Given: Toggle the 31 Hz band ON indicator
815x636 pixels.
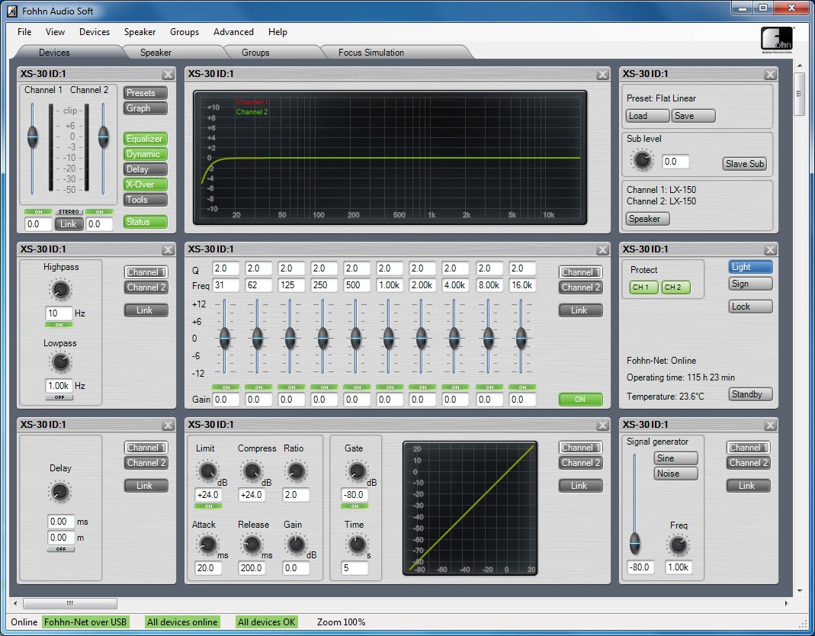Looking at the screenshot, I should (x=226, y=387).
